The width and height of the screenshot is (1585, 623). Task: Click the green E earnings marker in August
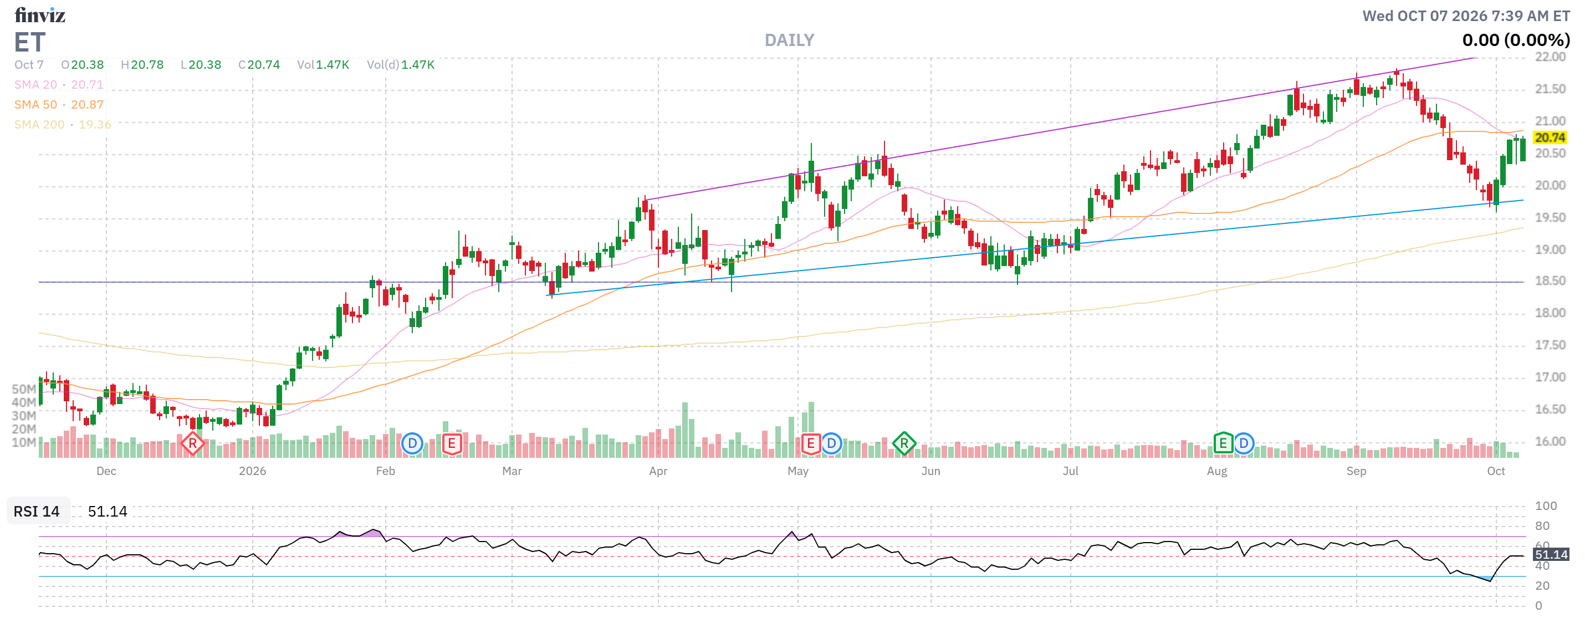click(x=1223, y=443)
